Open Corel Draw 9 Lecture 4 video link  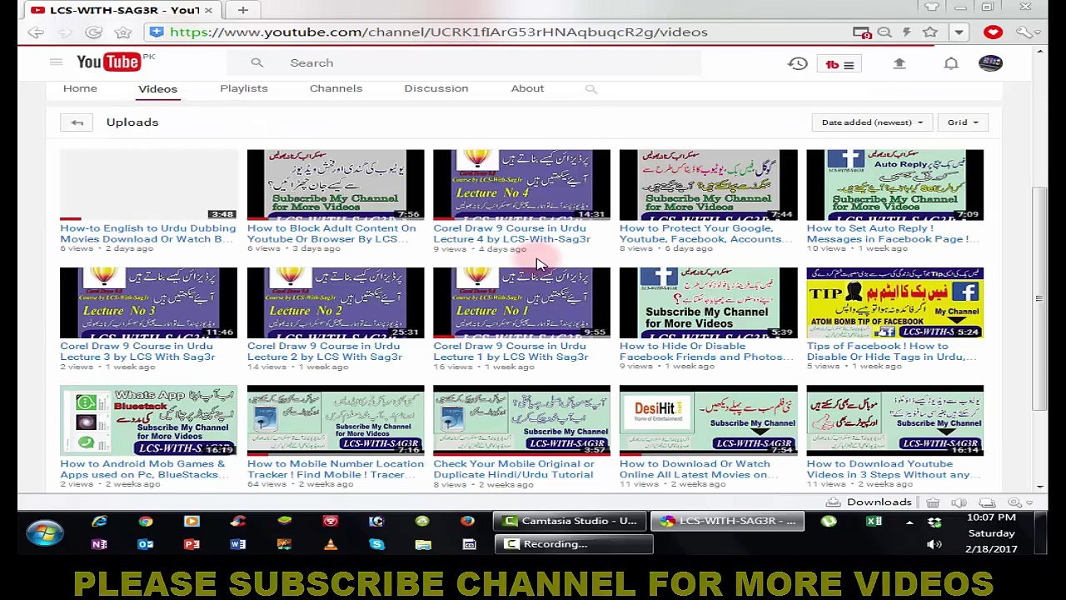click(511, 233)
